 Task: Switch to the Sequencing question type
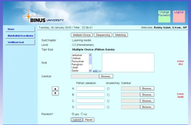(x=103, y=35)
